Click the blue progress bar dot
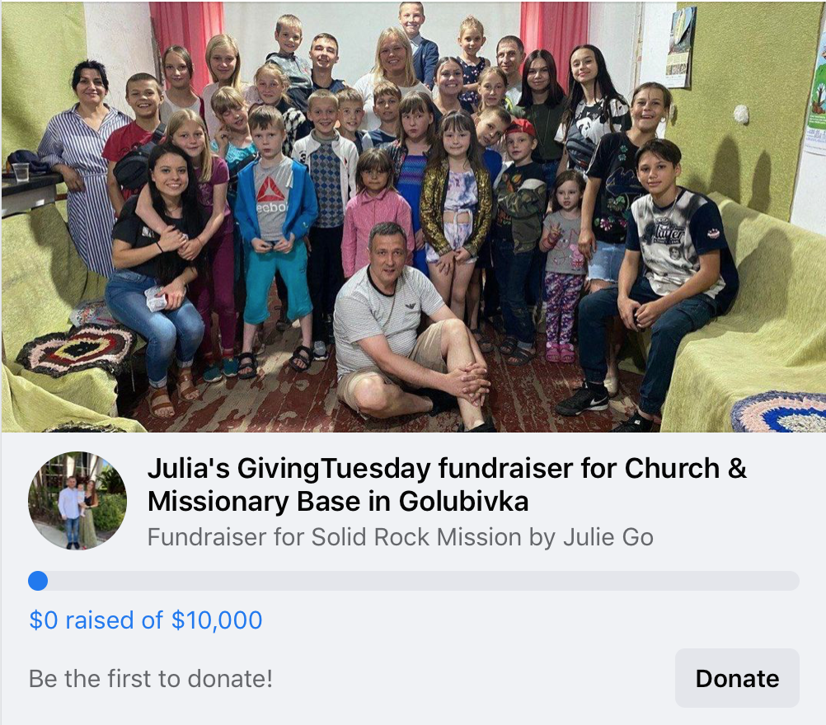826x725 pixels. (38, 581)
